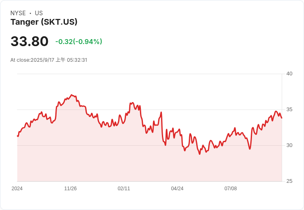The height and width of the screenshot is (210, 304).
Task: Click the lowest dip on the price line
Action: (199, 154)
